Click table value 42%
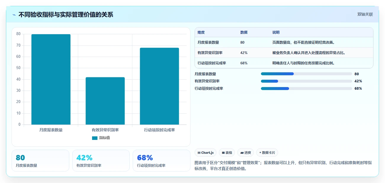 coord(244,53)
